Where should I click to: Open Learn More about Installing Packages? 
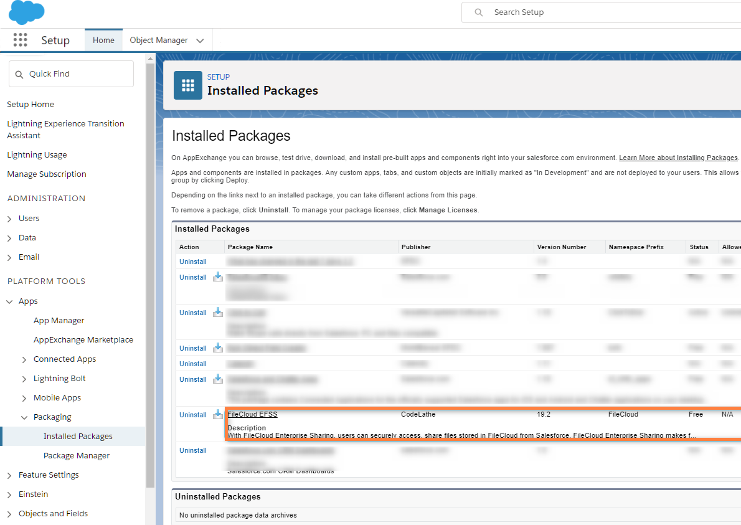pyautogui.click(x=678, y=158)
